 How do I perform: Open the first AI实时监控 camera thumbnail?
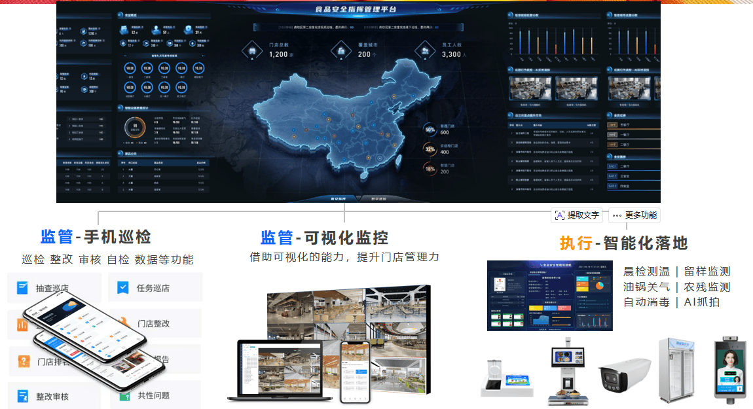coord(531,89)
